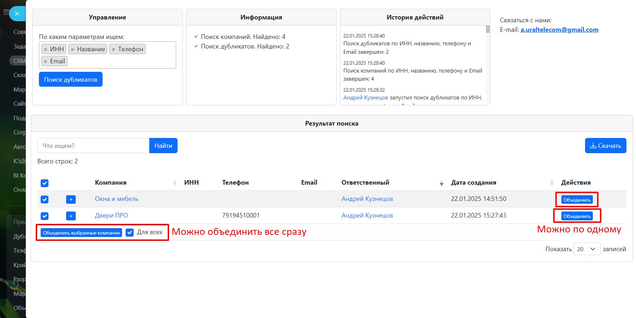Image resolution: width=636 pixels, height=318 pixels.
Task: Download results with the Скачать button
Action: click(605, 146)
